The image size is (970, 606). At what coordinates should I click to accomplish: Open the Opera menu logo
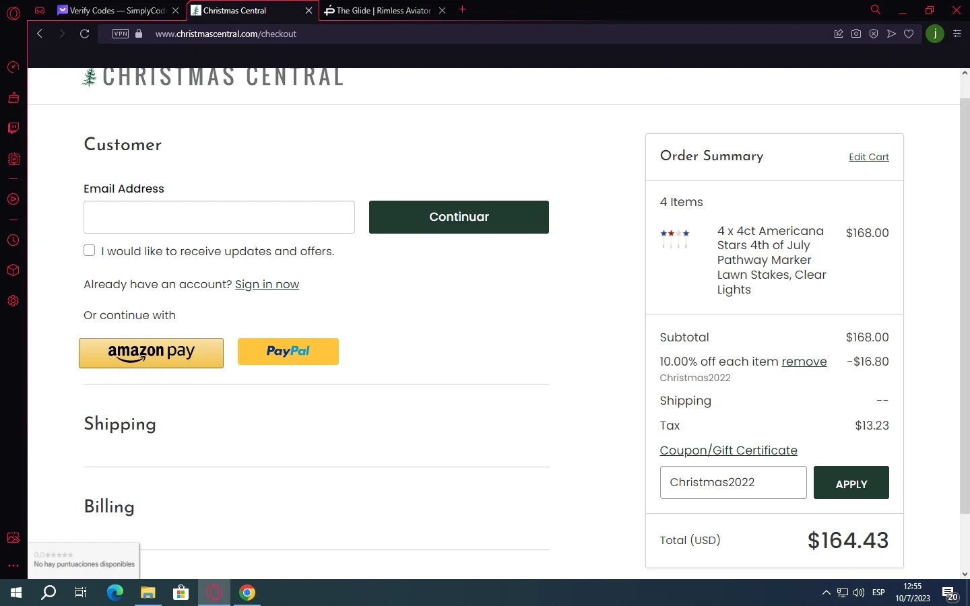13,12
